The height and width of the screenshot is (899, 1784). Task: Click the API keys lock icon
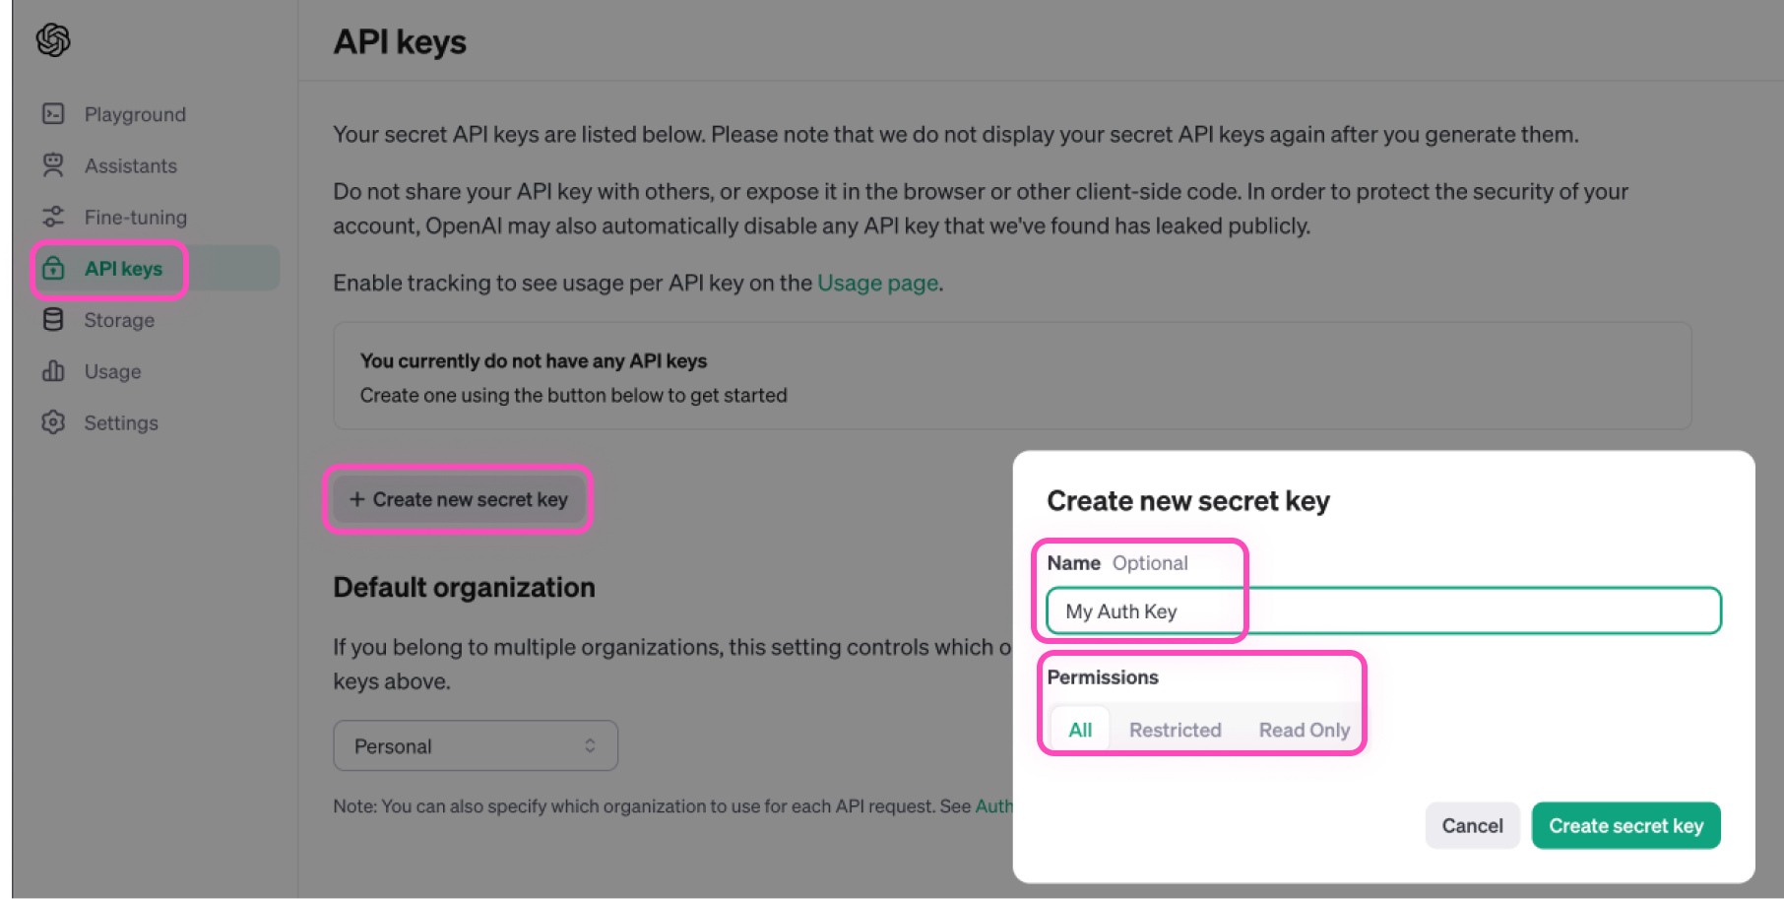coord(53,268)
